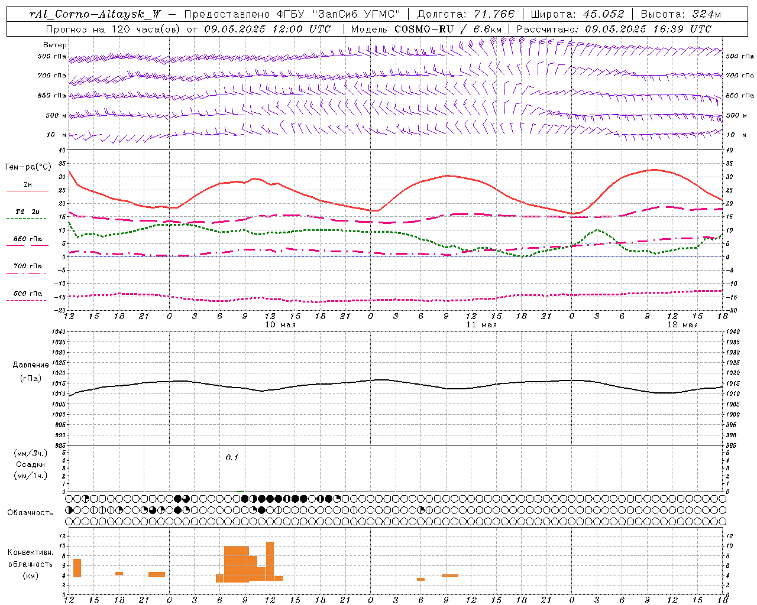
Task: Click the (мм/3ч.) precipitation unit label
Action: pyautogui.click(x=31, y=453)
